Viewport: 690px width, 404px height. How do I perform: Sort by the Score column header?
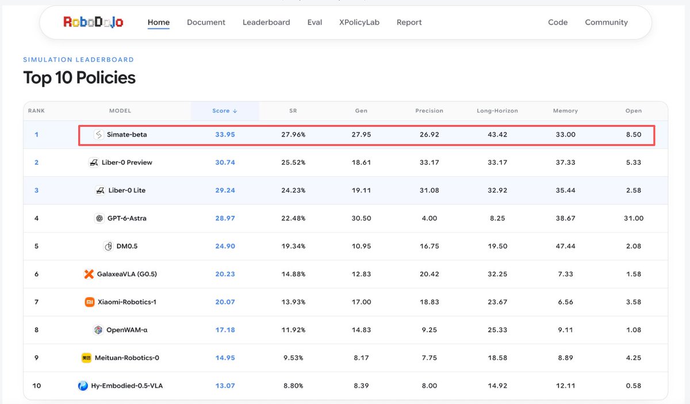click(x=225, y=111)
